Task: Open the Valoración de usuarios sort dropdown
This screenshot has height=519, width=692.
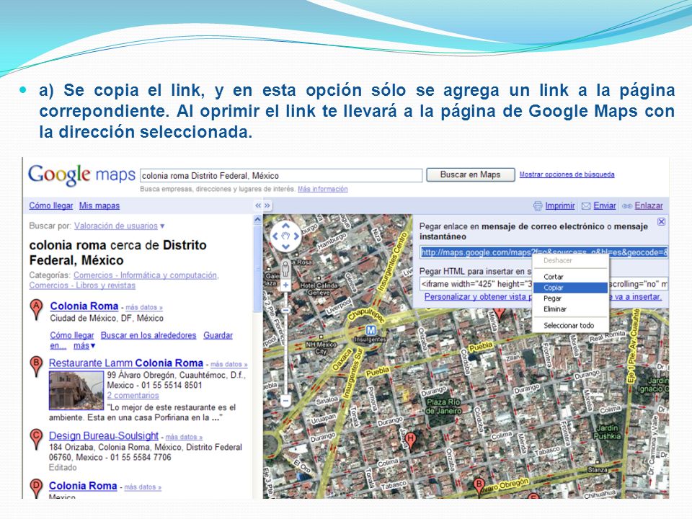Action: [x=119, y=226]
